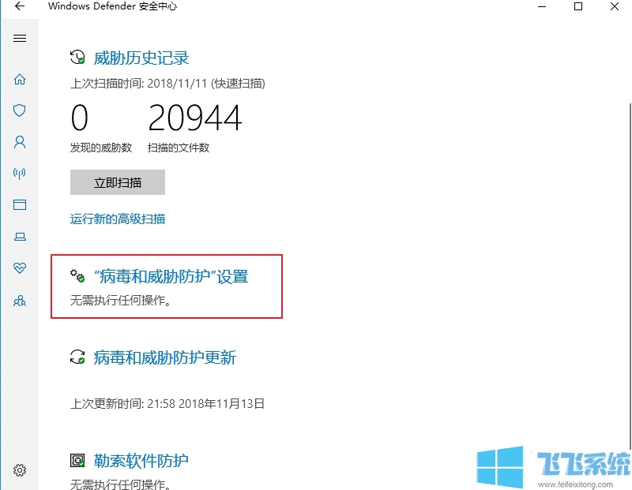The width and height of the screenshot is (632, 490).
Task: Open Firewall and network protection icon
Action: 20,174
